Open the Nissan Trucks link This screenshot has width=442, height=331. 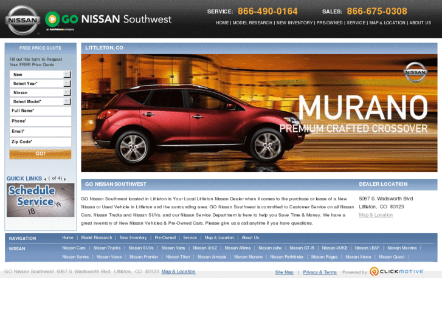[x=107, y=248]
